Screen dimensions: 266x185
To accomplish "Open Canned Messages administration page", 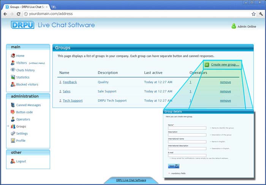I will pyautogui.click(x=28, y=105).
